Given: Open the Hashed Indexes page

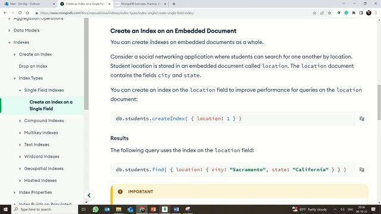Looking at the screenshot, I should [40, 180].
